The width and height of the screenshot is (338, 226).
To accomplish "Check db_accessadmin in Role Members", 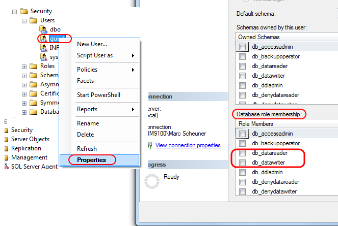I will point(242,134).
